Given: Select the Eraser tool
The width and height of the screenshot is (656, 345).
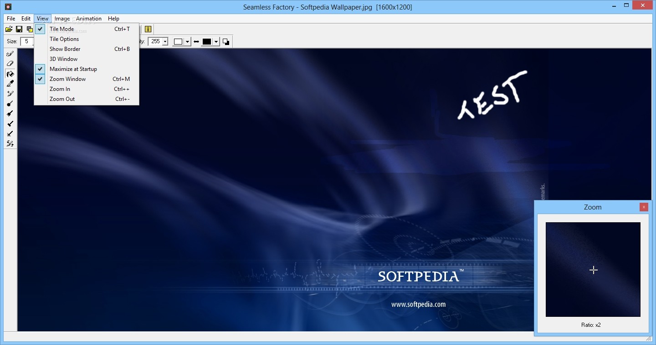Looking at the screenshot, I should [x=10, y=64].
